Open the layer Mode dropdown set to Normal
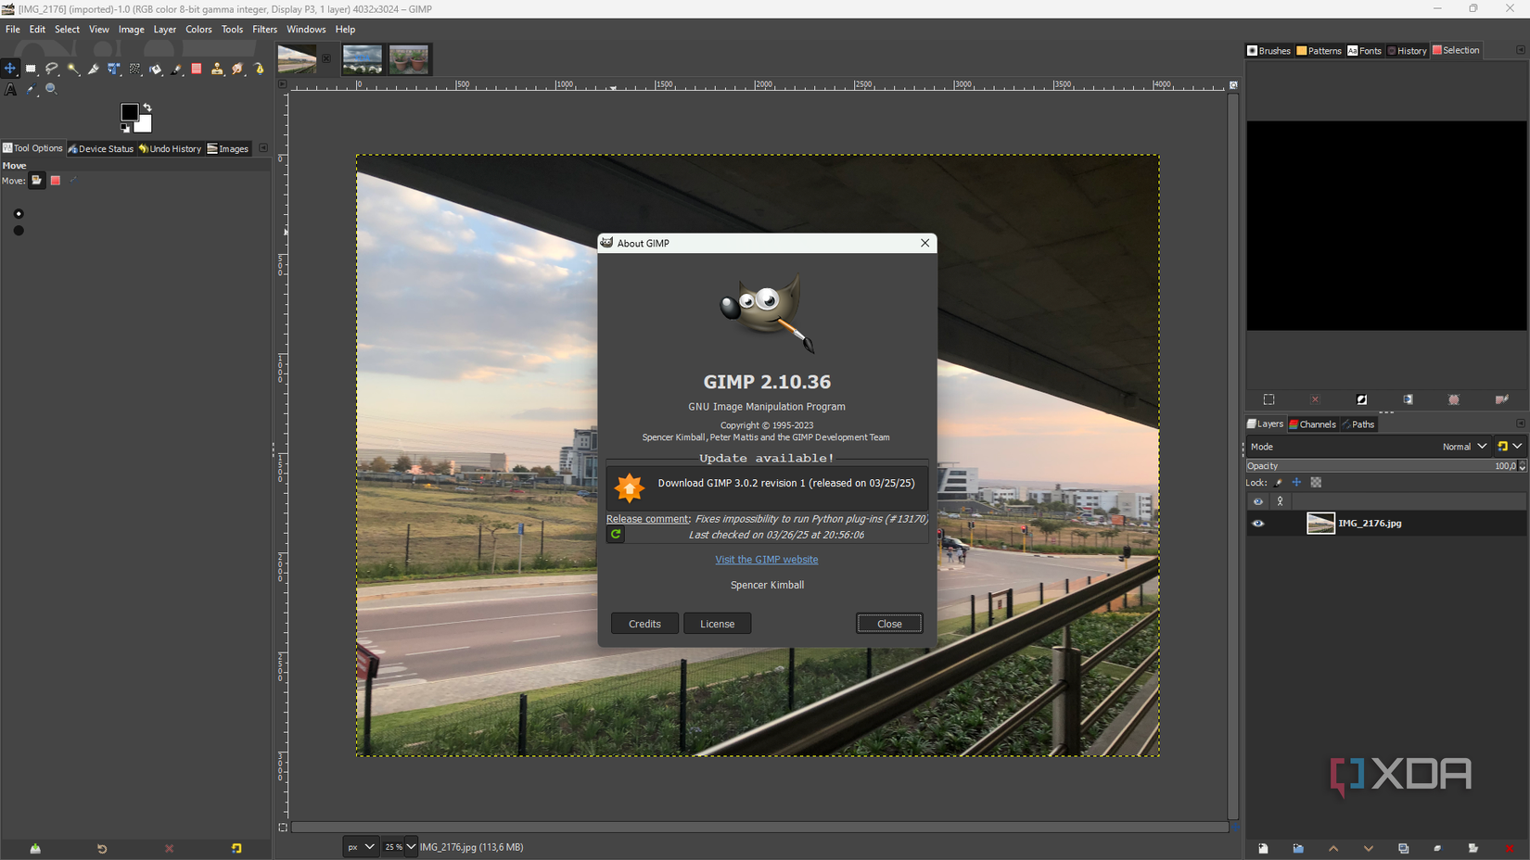The image size is (1530, 860). (x=1462, y=446)
